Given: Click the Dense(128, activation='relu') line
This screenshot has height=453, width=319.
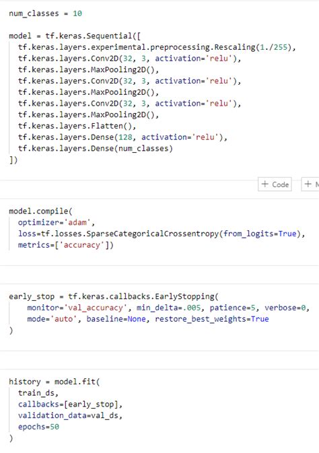Looking at the screenshot, I should pos(122,137).
